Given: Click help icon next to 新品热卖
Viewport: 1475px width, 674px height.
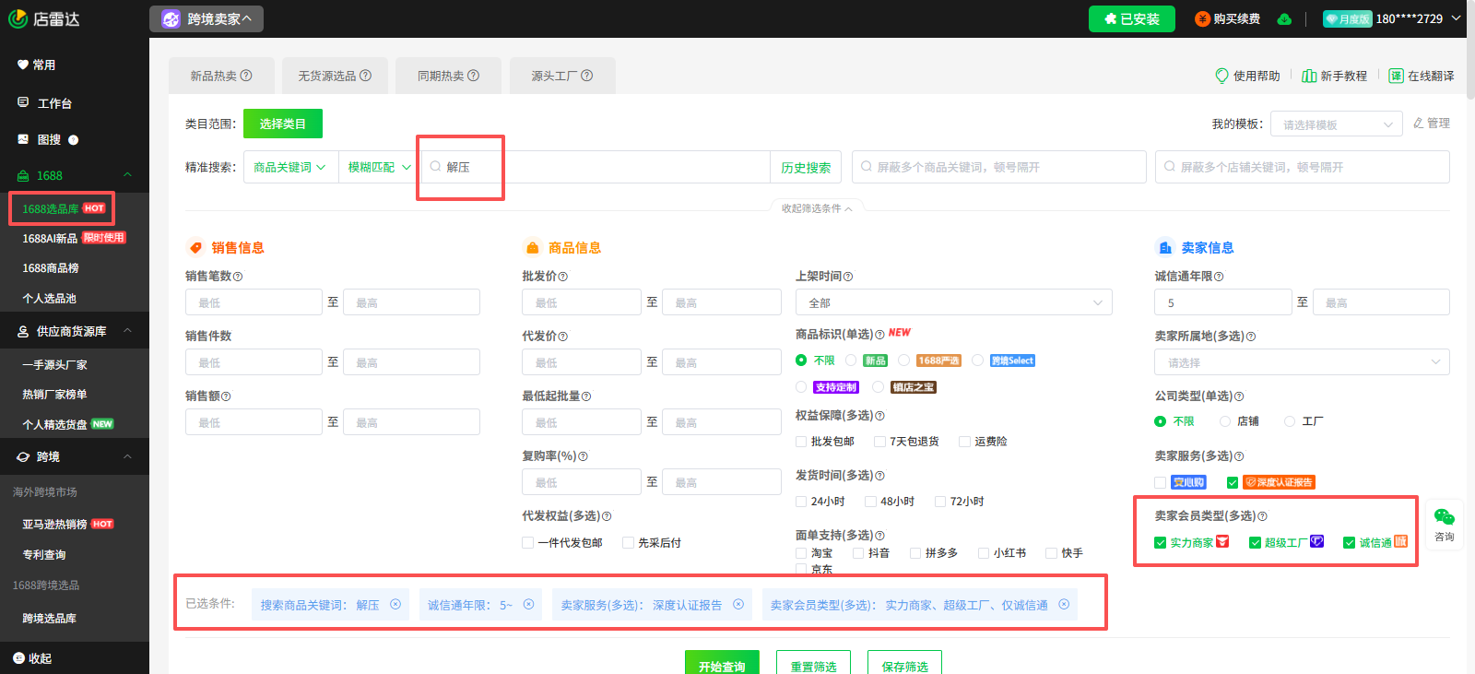Looking at the screenshot, I should (246, 76).
